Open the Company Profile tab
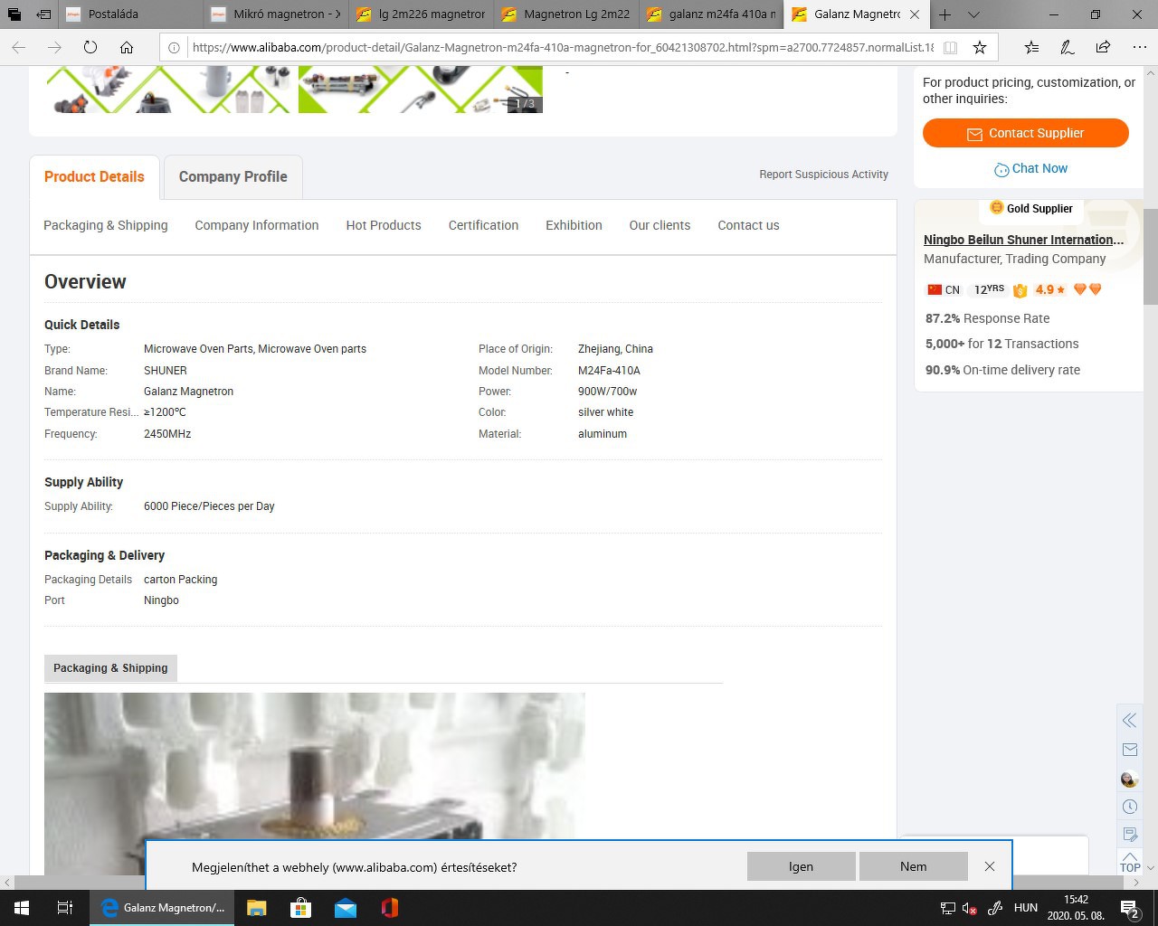The image size is (1158, 926). coord(233,177)
